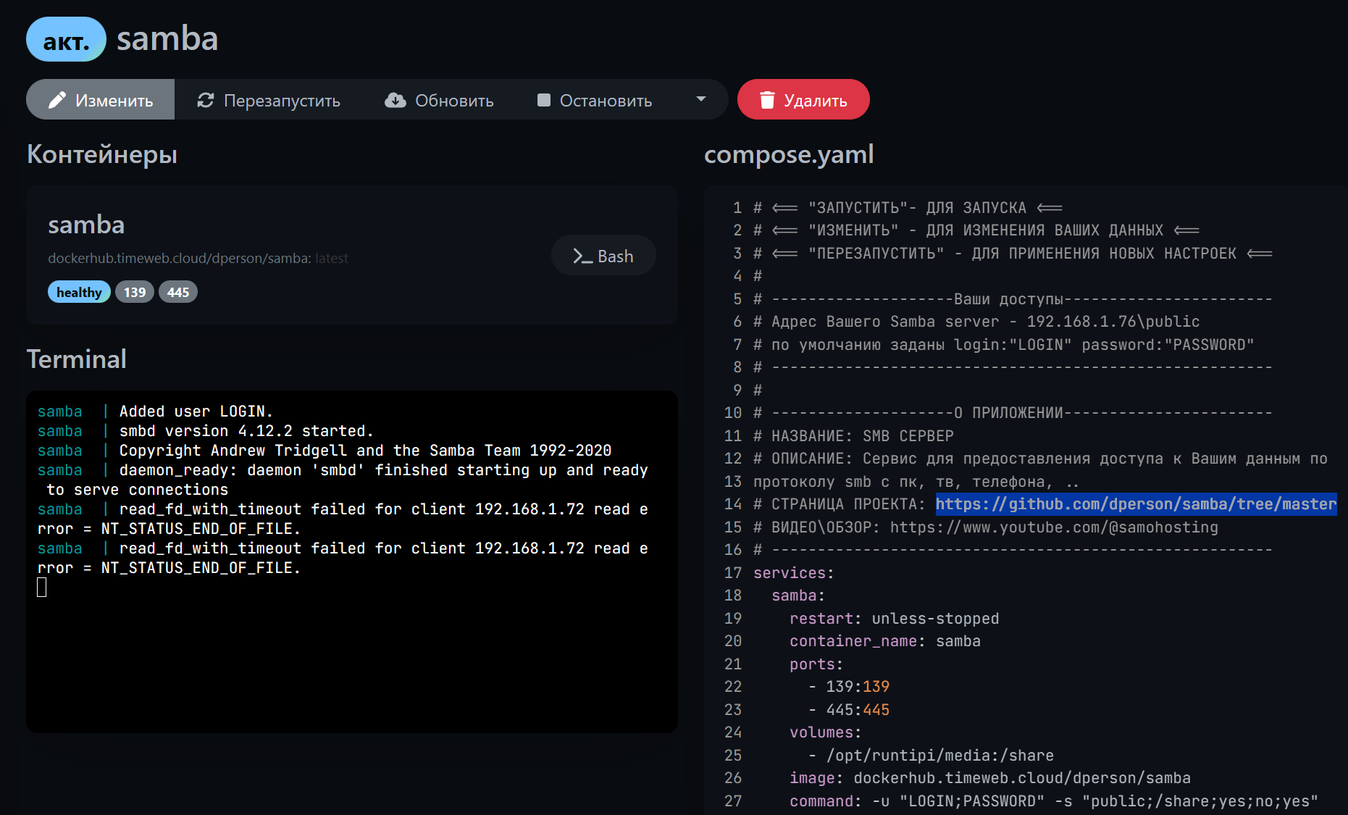Click the pencil icon on Изменить

[57, 100]
